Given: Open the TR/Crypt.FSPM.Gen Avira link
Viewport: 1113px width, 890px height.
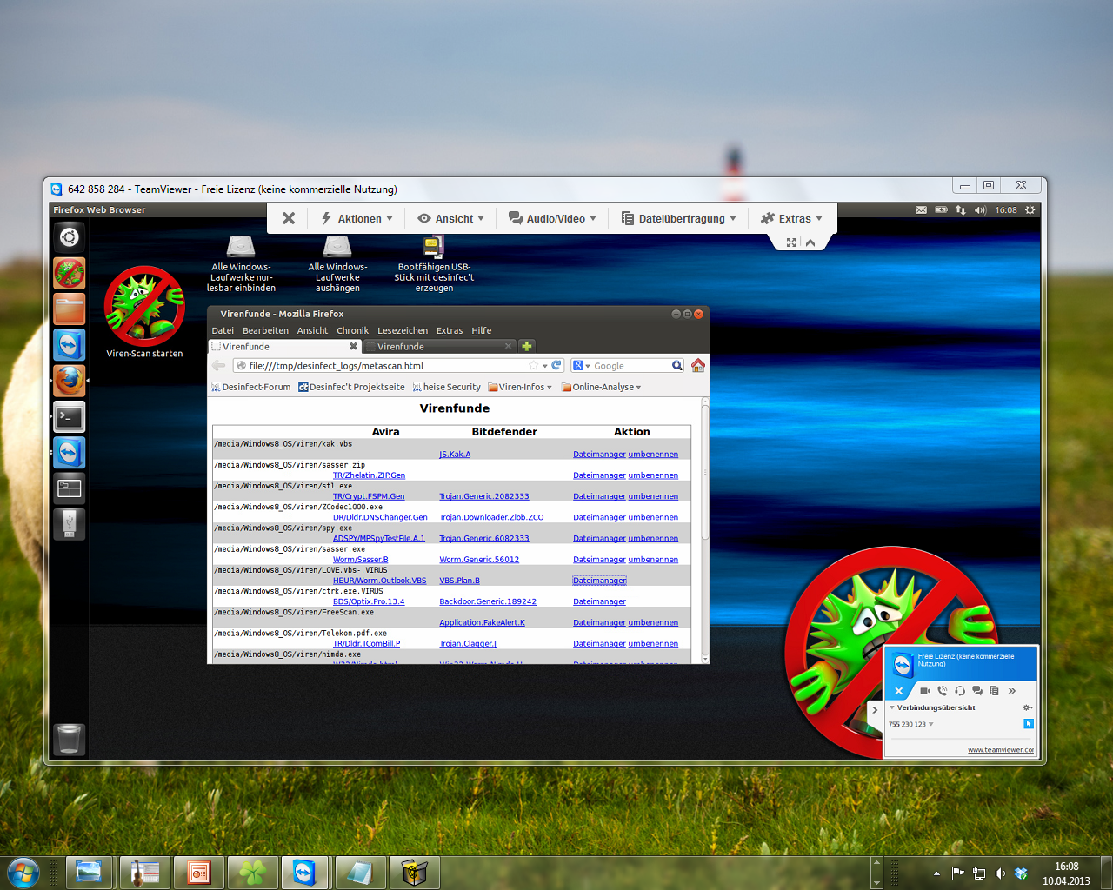Looking at the screenshot, I should click(x=369, y=496).
